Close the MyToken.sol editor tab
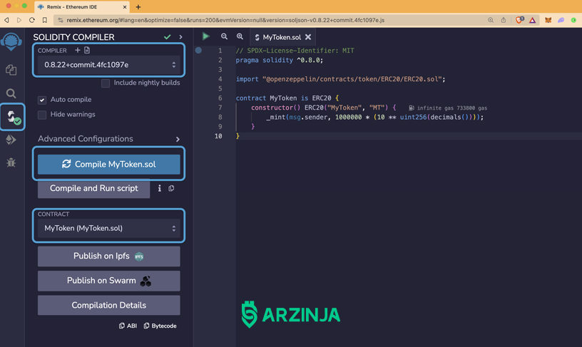The height and width of the screenshot is (347, 582). [308, 37]
